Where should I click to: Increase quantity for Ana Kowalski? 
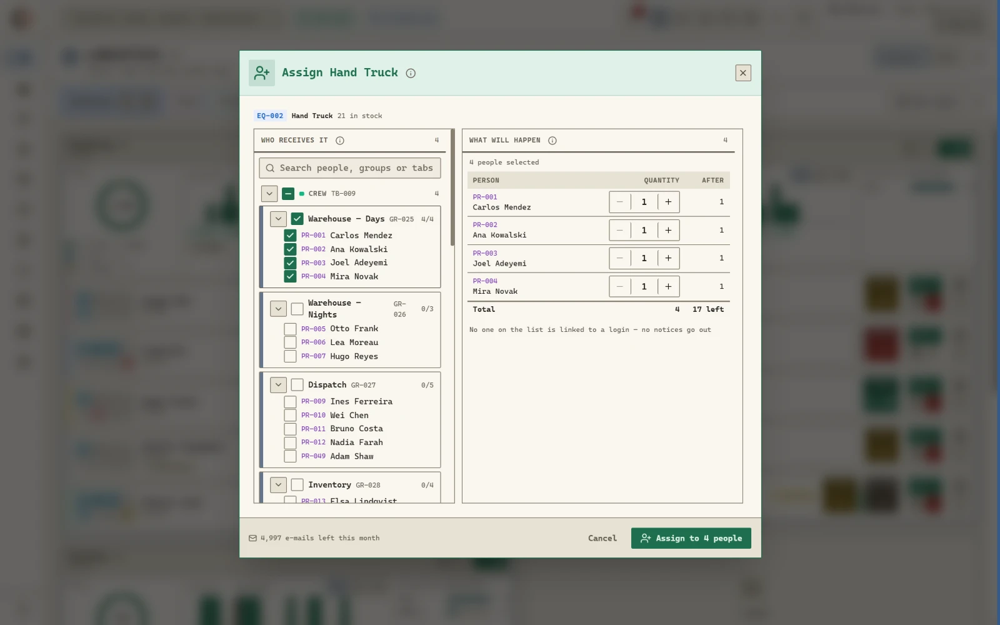[x=668, y=230]
